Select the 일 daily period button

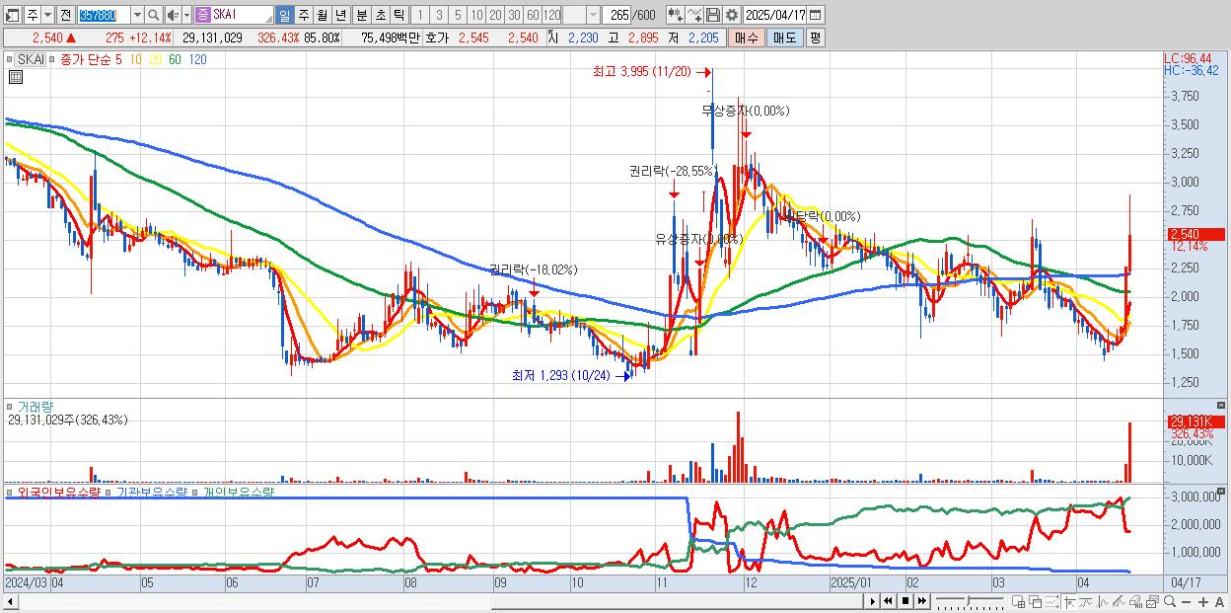point(284,15)
